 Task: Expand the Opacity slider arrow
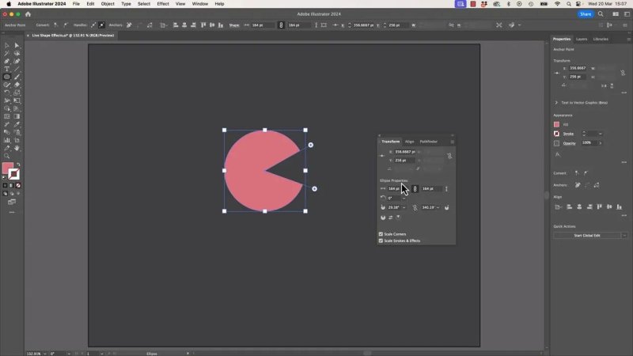[601, 143]
